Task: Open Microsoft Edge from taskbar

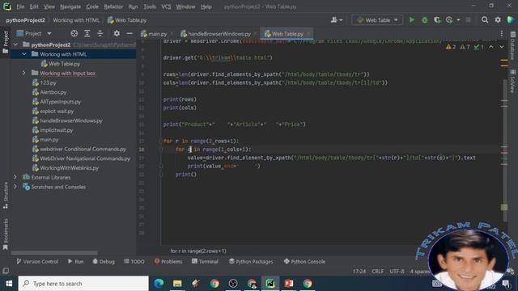Action: tap(159, 284)
